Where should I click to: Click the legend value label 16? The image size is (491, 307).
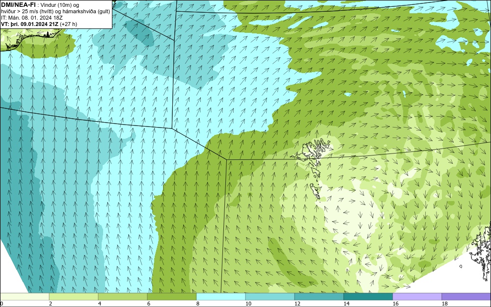395,304
